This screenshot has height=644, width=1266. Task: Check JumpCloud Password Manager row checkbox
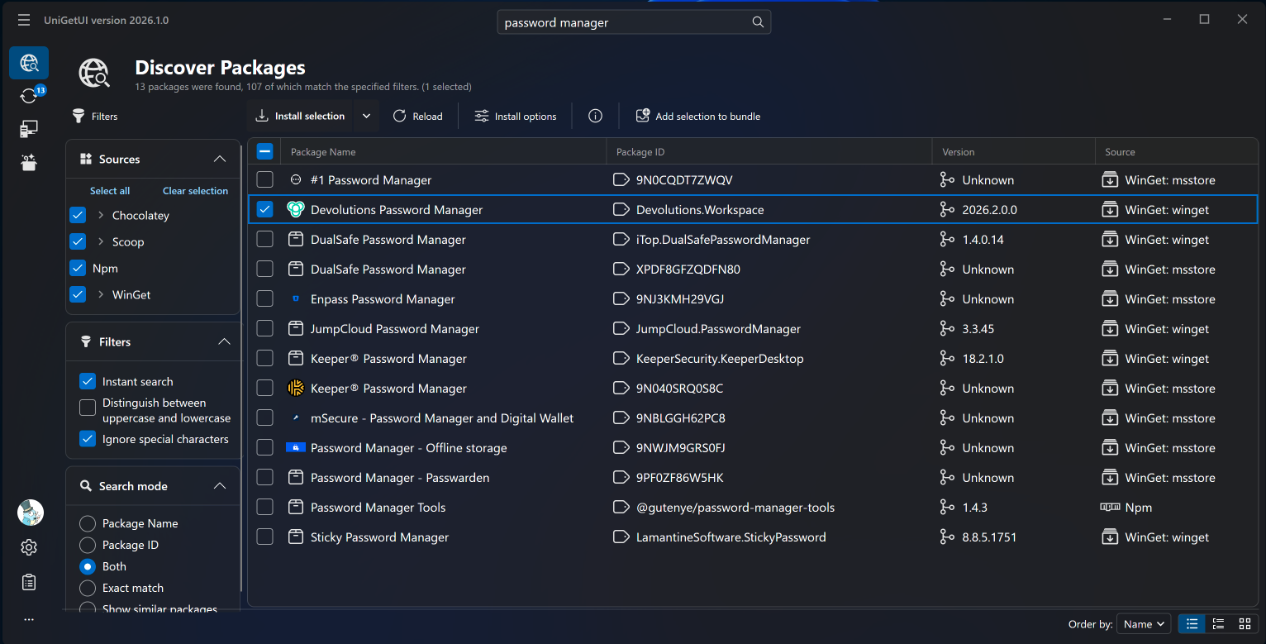point(264,329)
